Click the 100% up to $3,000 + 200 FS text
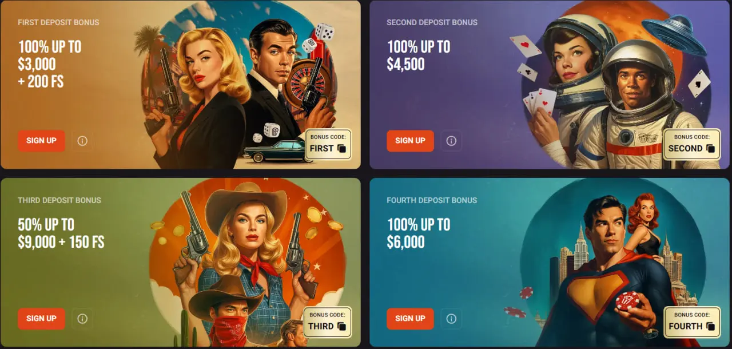This screenshot has width=732, height=349. 50,64
